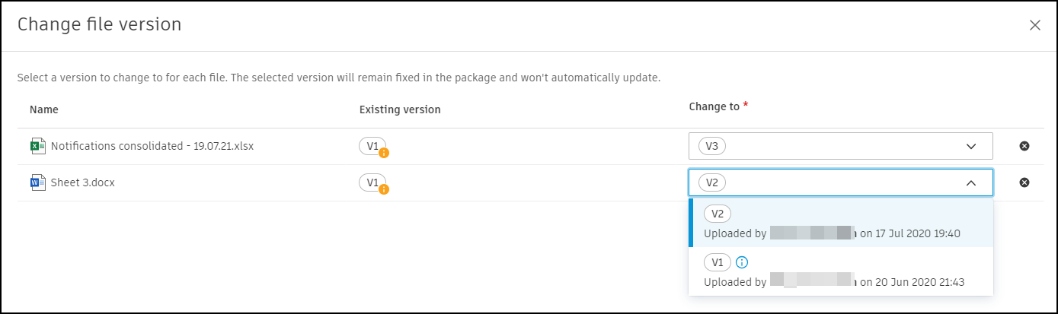Click existing V1 badge for Notifications consolidated
This screenshot has height=314, width=1058.
click(372, 145)
